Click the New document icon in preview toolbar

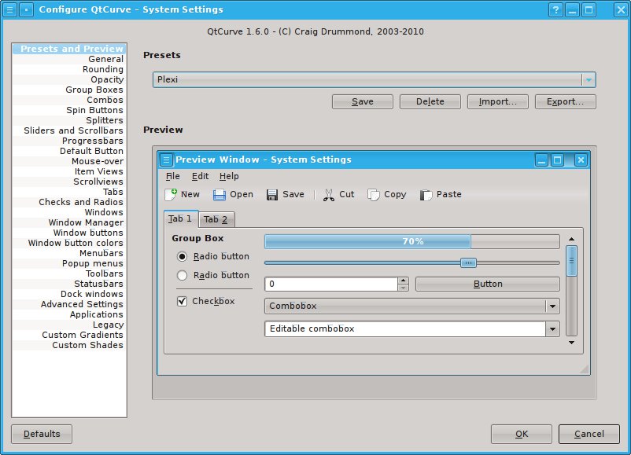pyautogui.click(x=171, y=195)
